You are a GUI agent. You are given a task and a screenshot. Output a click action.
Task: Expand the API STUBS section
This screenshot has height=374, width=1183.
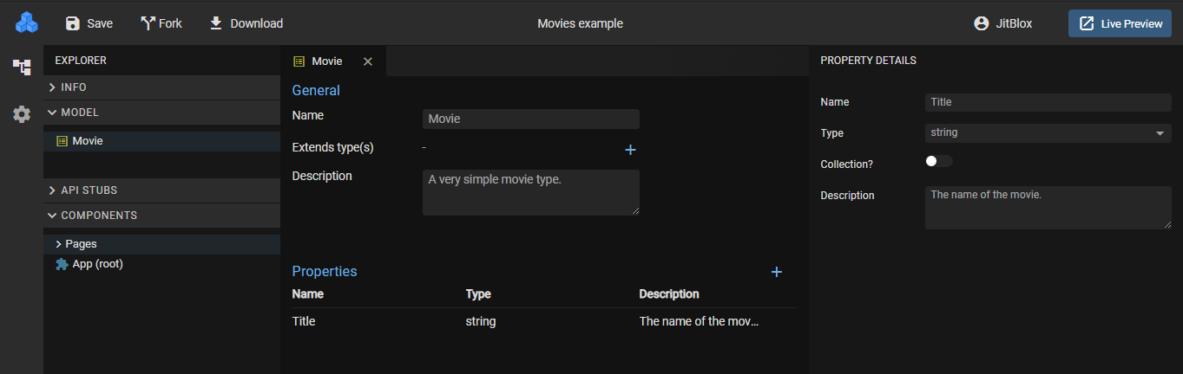(x=161, y=190)
